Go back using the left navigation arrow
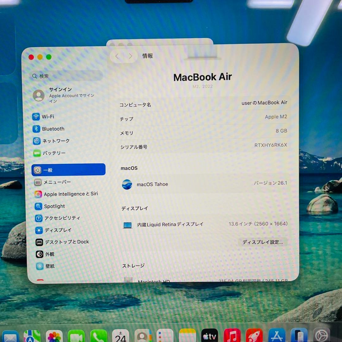This screenshot has width=342, height=342. 117,56
